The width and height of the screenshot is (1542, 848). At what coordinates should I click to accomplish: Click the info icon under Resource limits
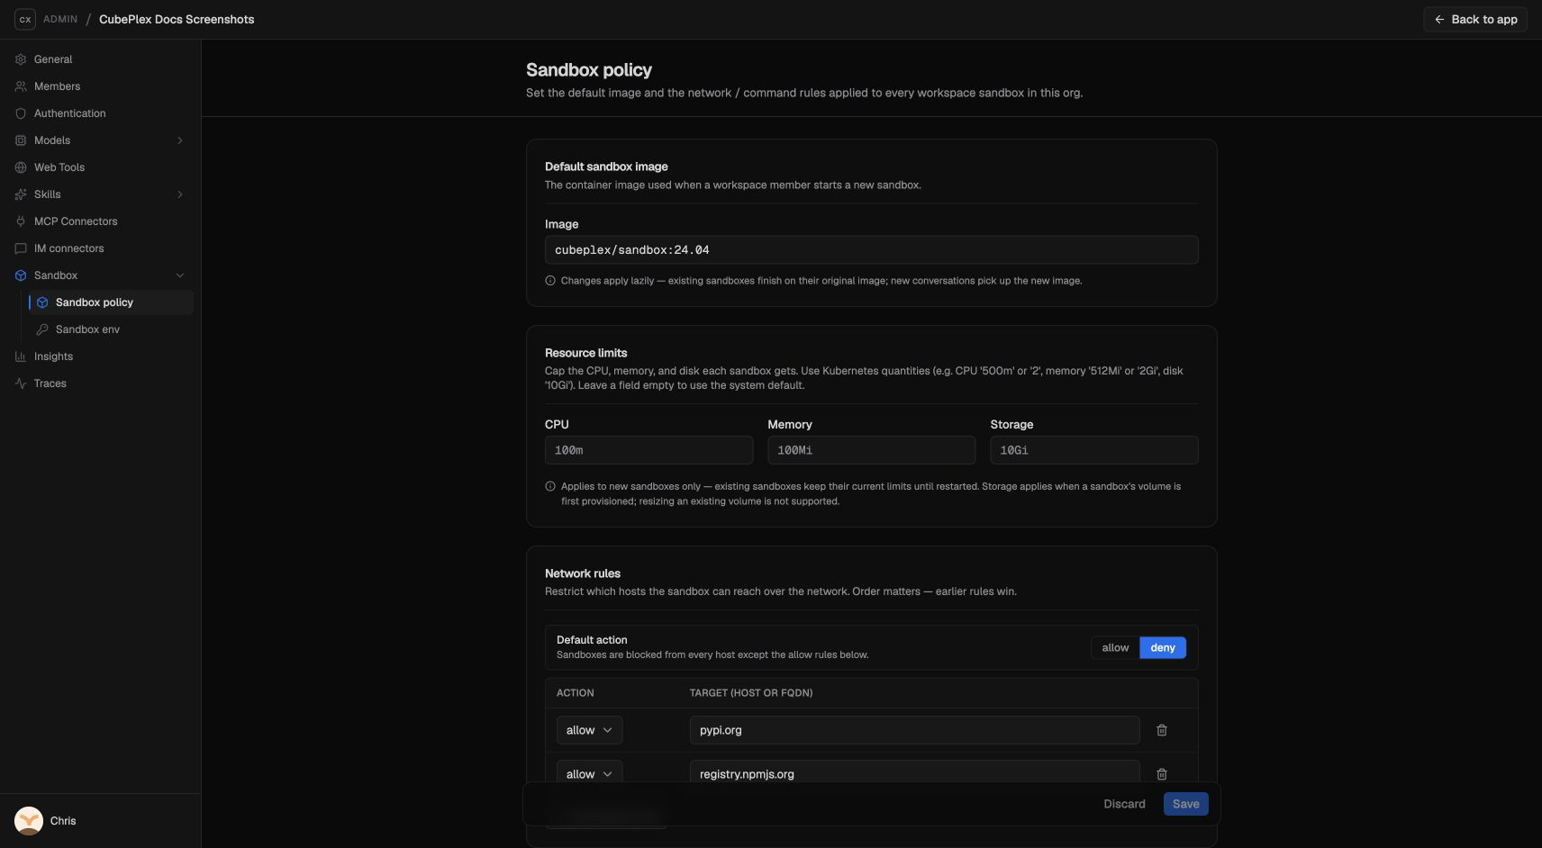pos(550,486)
